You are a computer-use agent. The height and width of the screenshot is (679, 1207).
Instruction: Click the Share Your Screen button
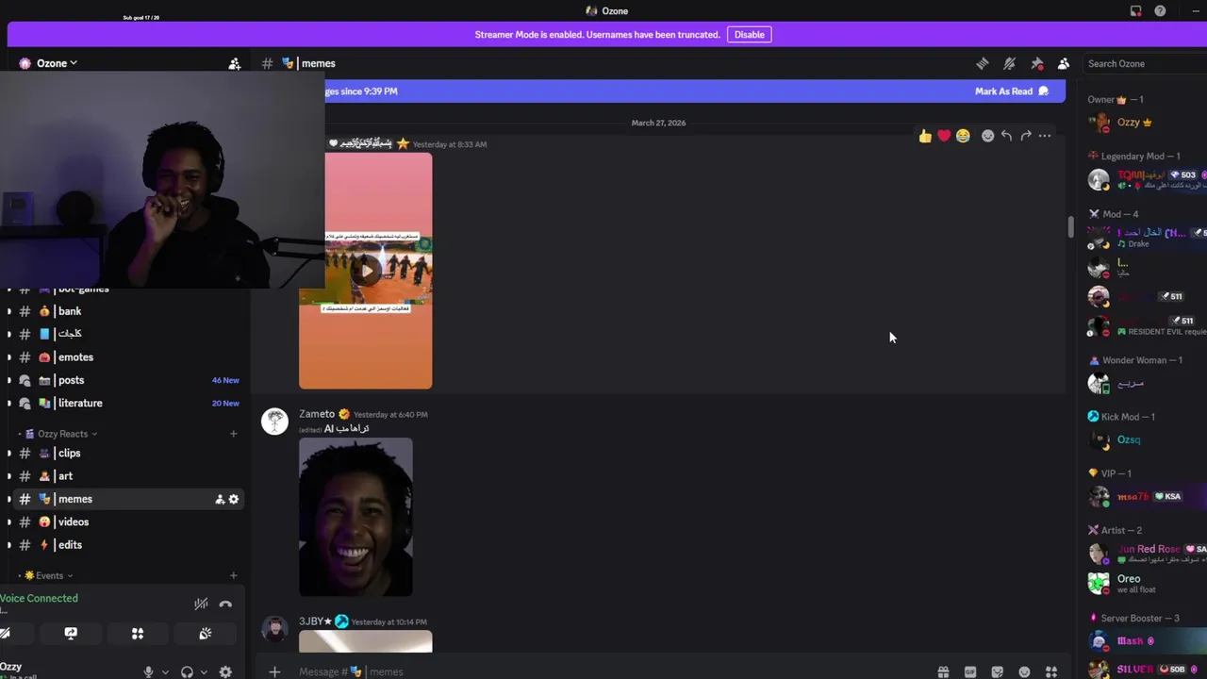pyautogui.click(x=71, y=634)
